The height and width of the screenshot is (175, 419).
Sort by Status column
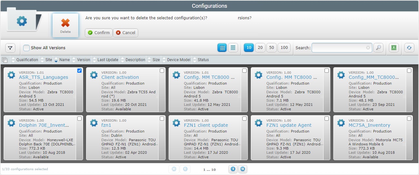pyautogui.click(x=203, y=60)
